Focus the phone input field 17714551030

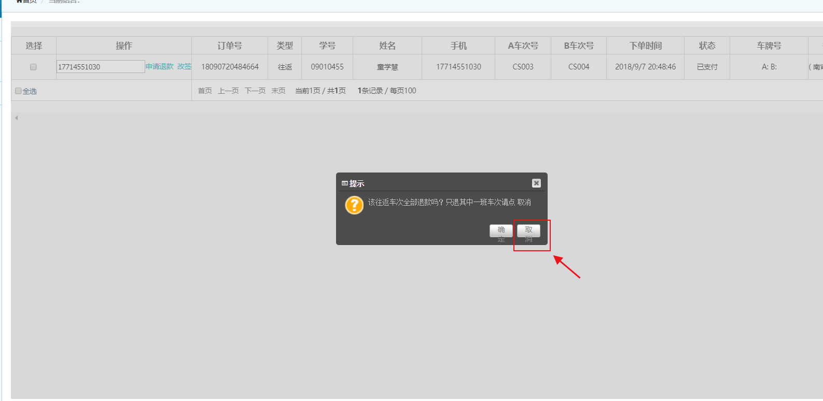point(101,67)
